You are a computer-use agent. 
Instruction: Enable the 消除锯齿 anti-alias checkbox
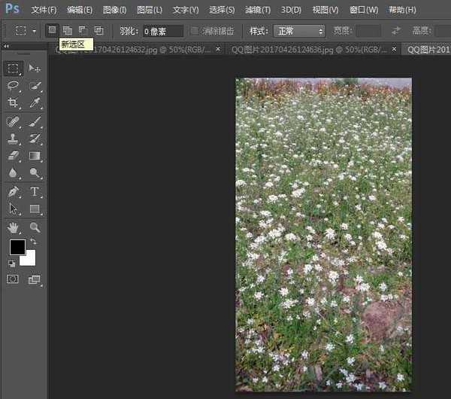(x=195, y=31)
